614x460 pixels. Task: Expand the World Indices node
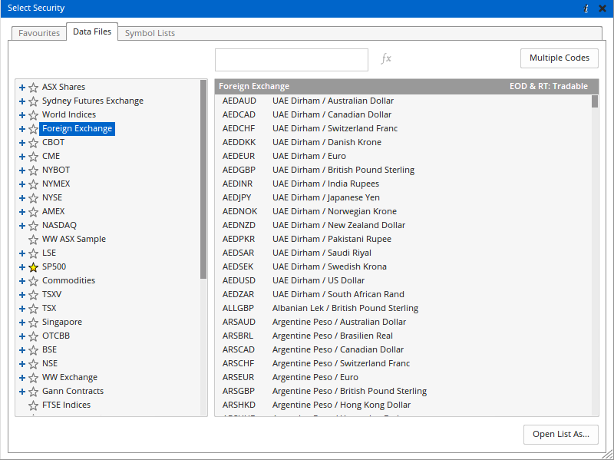click(22, 114)
